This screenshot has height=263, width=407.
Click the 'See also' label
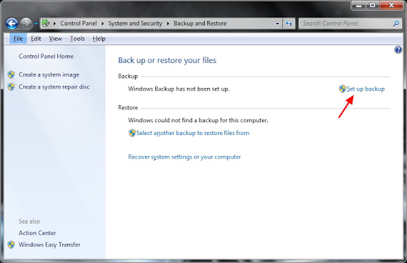point(29,222)
